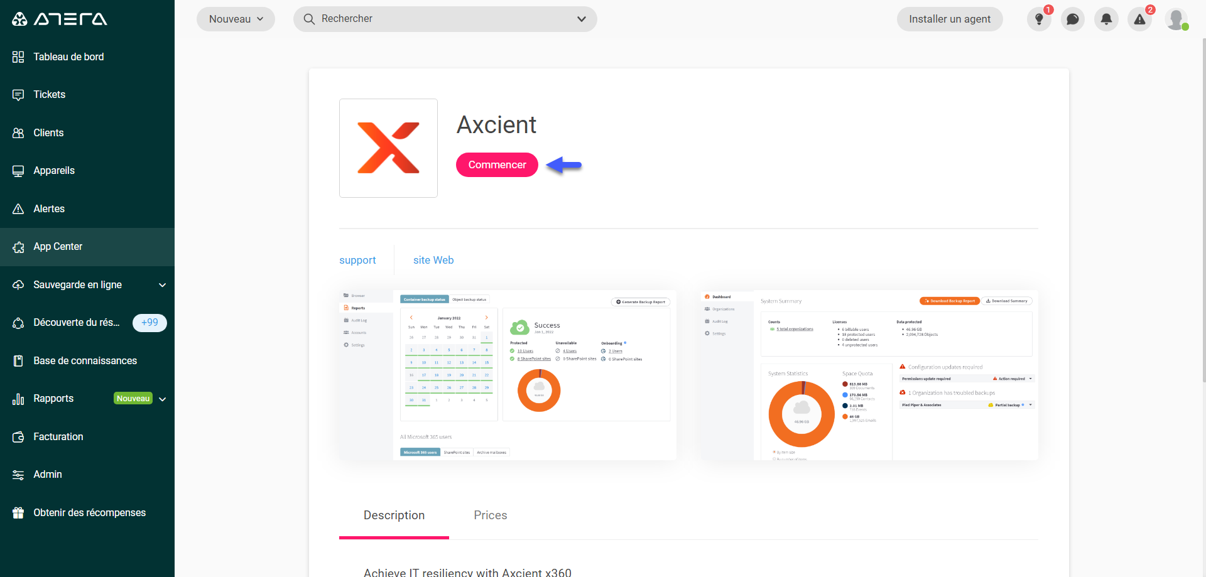Open the site Web link
Image resolution: width=1206 pixels, height=577 pixels.
[433, 260]
